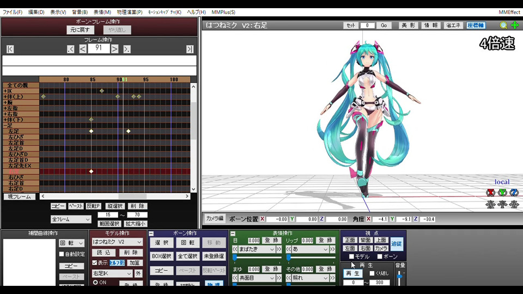The image size is (523, 294).
Task: Open the 背景(B) menu
Action: 80,12
